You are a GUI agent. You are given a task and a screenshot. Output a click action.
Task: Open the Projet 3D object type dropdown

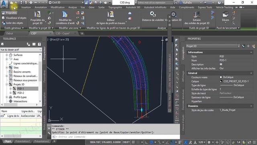click(213, 46)
